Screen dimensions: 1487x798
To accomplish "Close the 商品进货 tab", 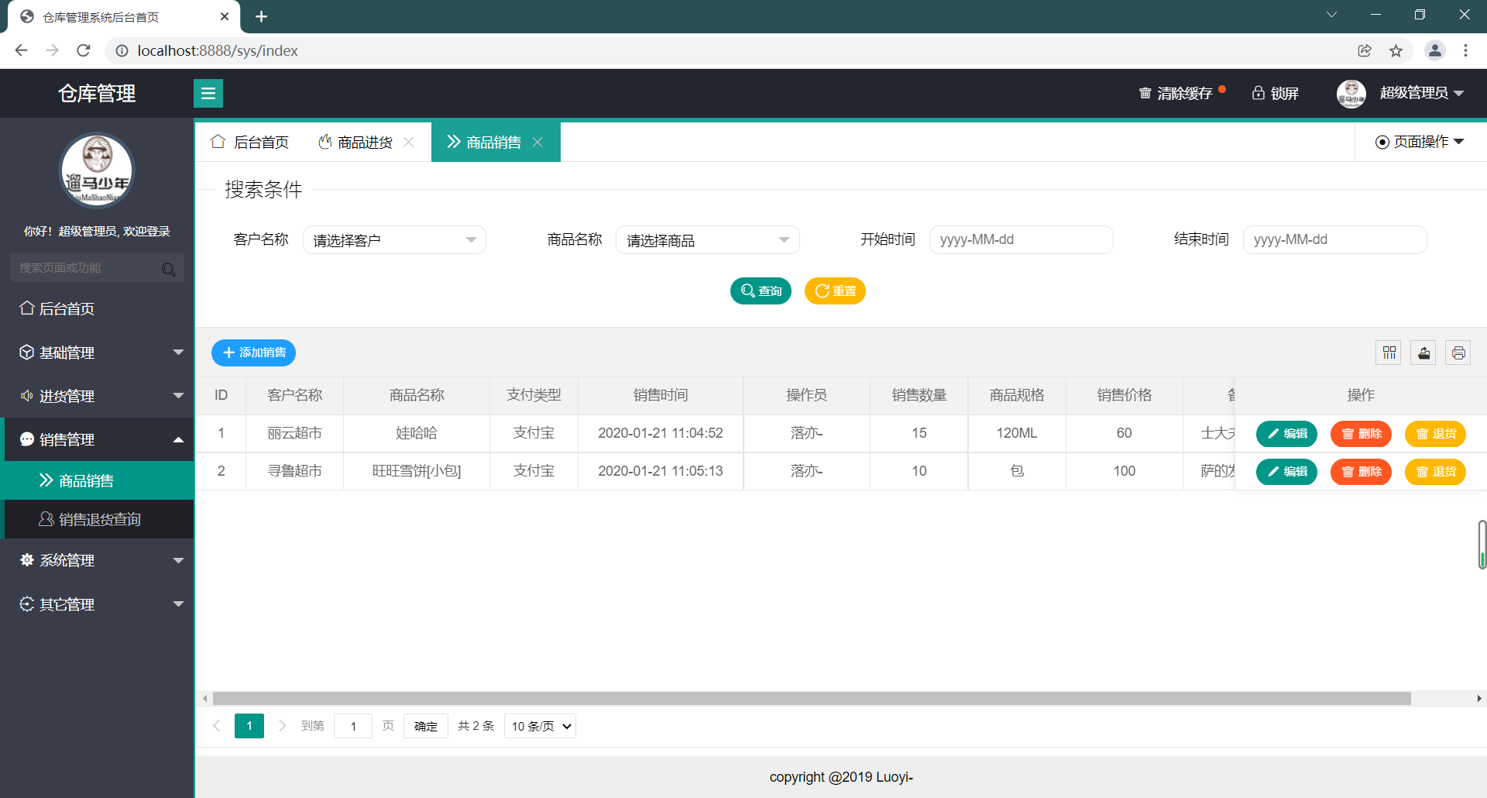I will [409, 142].
